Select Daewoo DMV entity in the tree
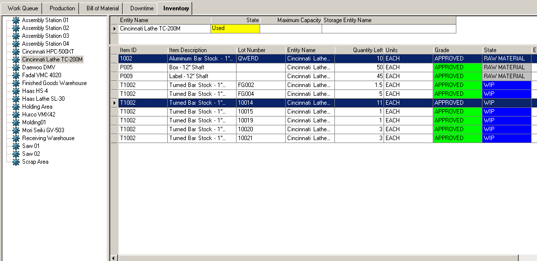Screen dimensions: 537x261 [x=38, y=67]
